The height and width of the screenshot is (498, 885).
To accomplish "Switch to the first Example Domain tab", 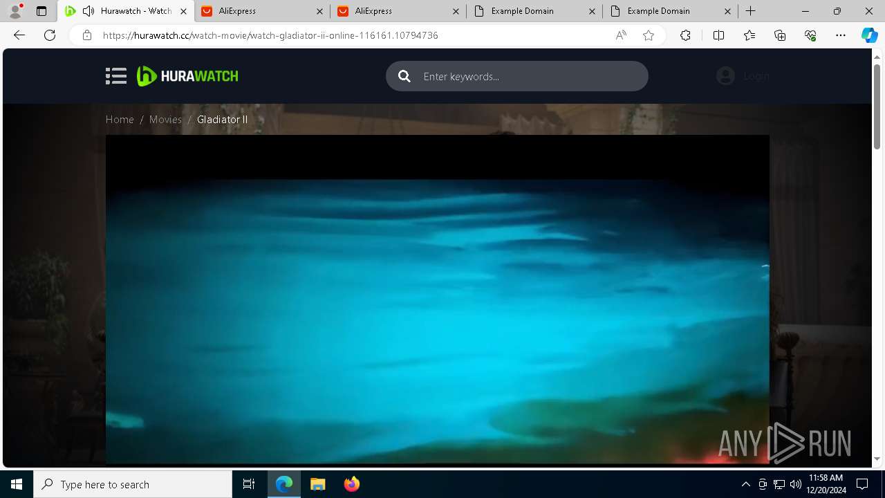I will click(x=535, y=11).
